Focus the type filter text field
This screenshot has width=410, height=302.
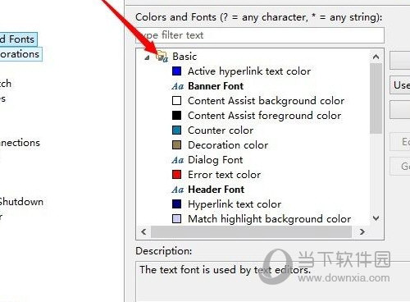[x=260, y=35]
